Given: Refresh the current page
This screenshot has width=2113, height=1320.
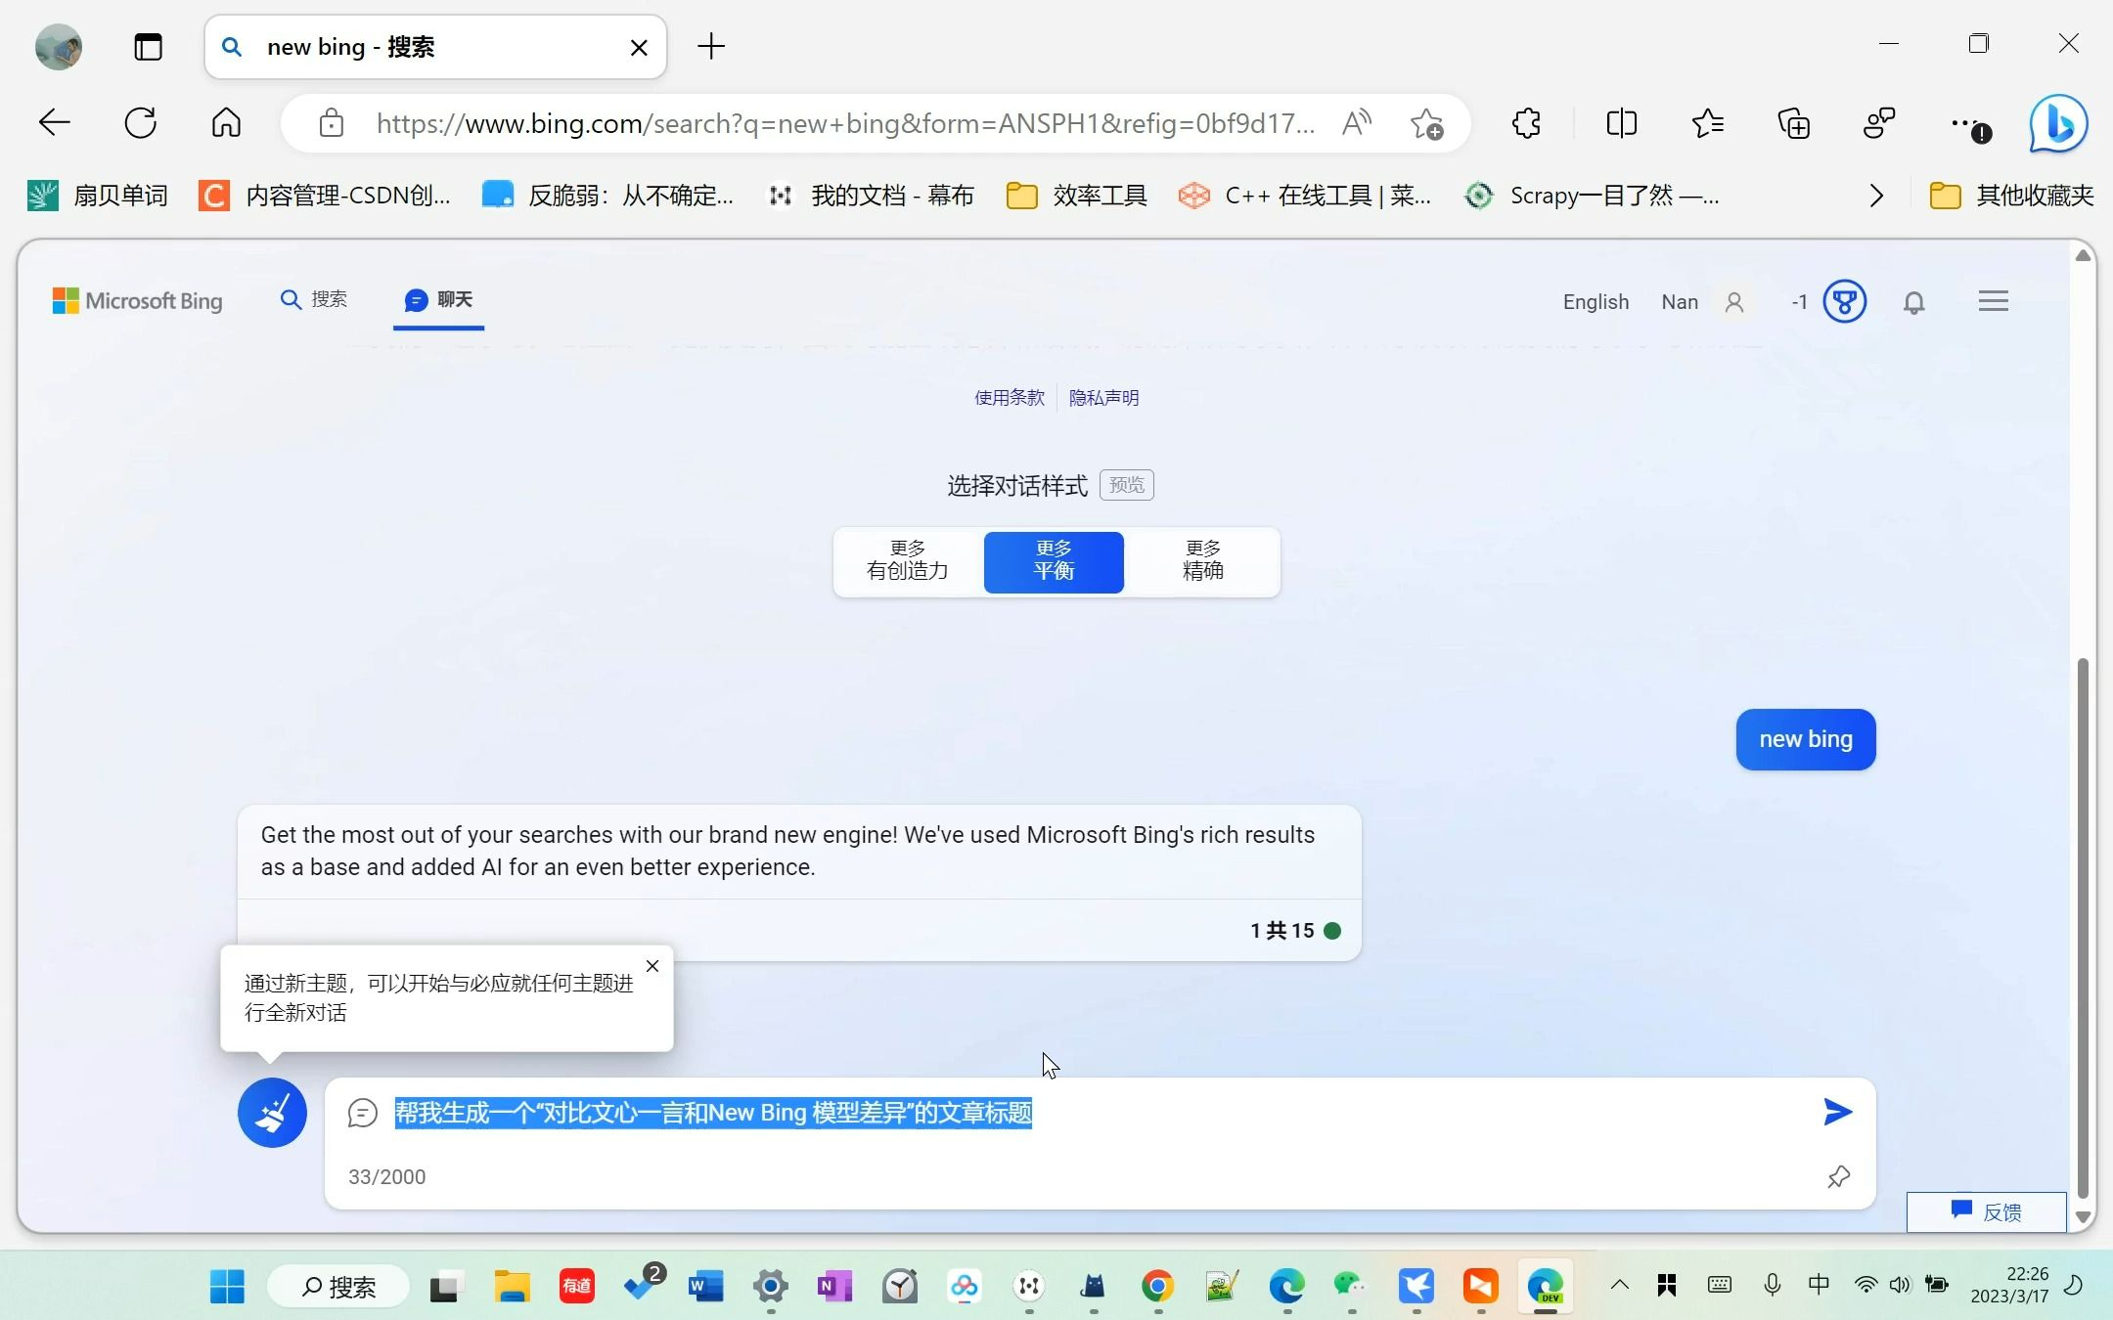Looking at the screenshot, I should coord(141,123).
